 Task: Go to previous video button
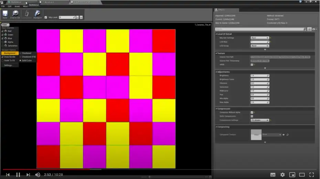tap(8, 175)
